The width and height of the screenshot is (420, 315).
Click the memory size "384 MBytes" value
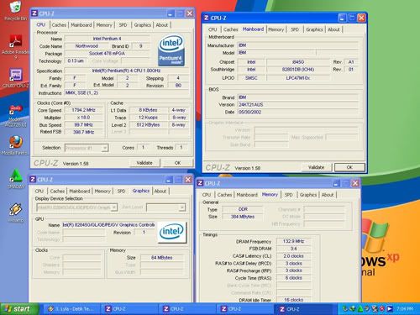[243, 217]
